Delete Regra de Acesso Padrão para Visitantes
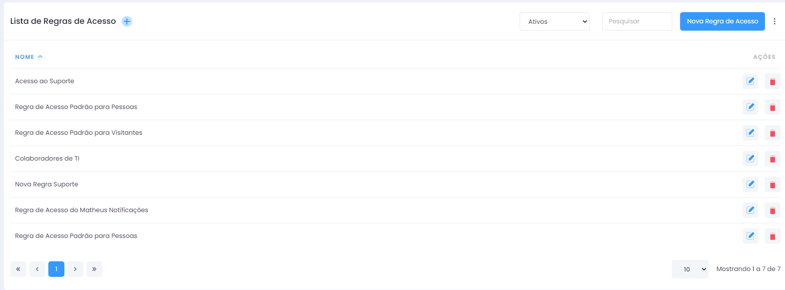Image resolution: width=785 pixels, height=290 pixels. pyautogui.click(x=772, y=133)
